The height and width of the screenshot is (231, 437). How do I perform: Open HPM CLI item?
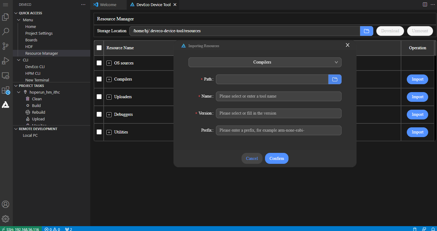point(33,73)
